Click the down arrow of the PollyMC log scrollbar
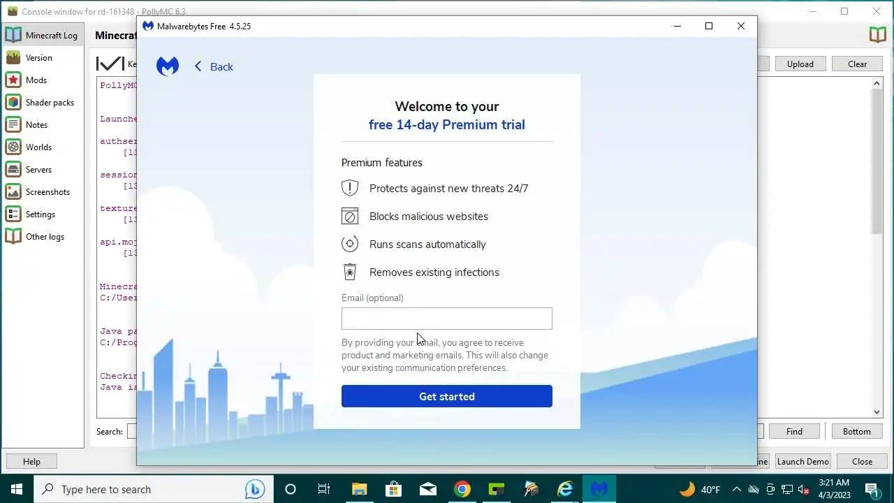 (x=877, y=412)
